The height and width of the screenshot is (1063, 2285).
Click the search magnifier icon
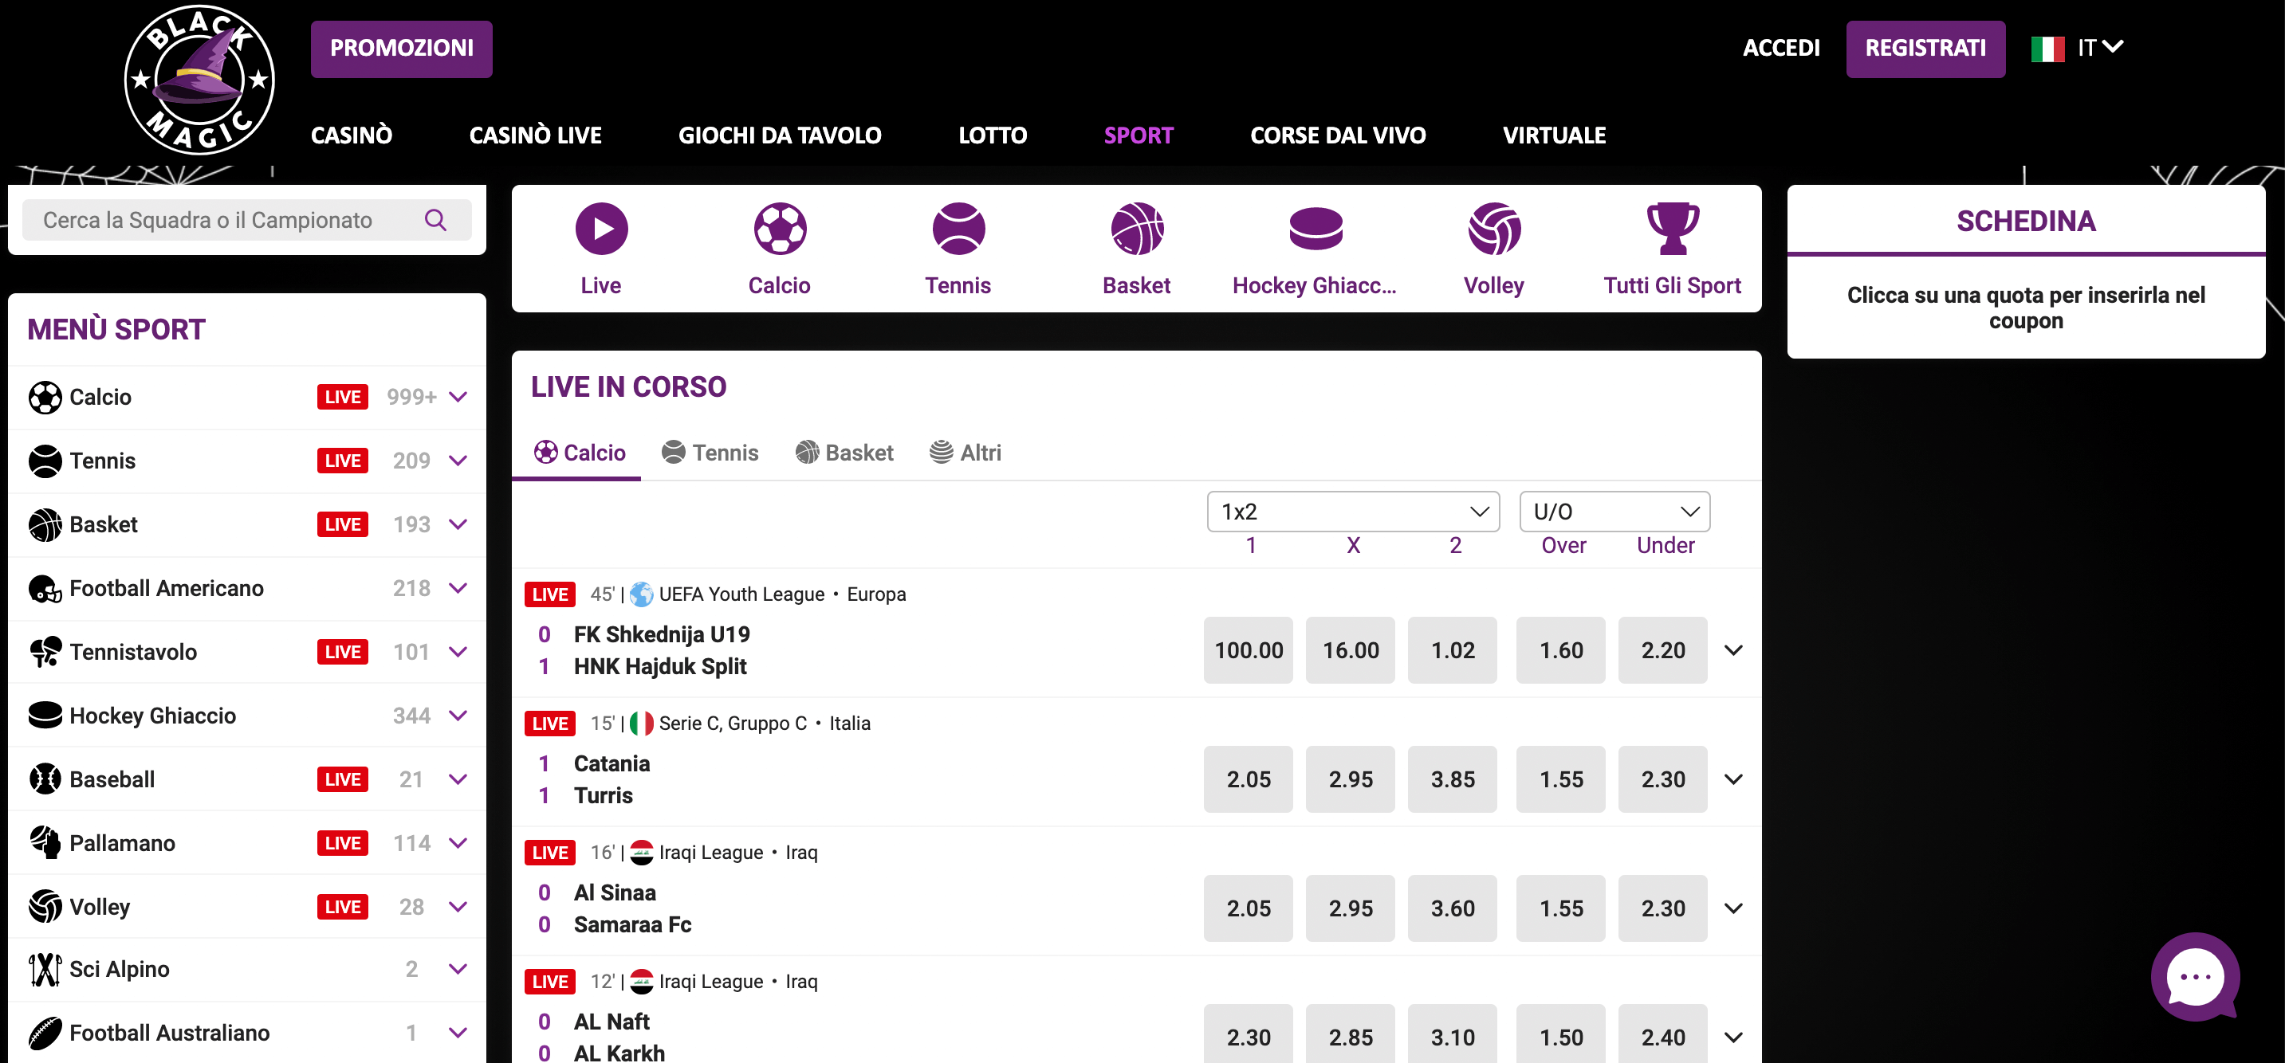point(435,220)
